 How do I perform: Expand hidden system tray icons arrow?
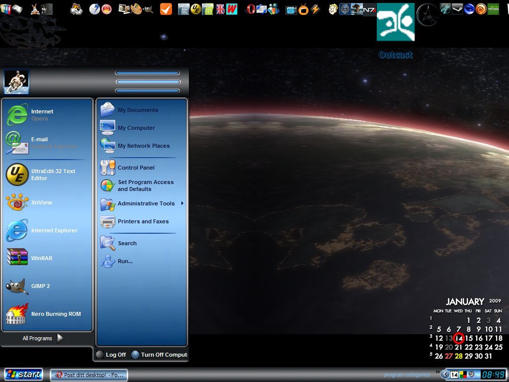[445, 375]
